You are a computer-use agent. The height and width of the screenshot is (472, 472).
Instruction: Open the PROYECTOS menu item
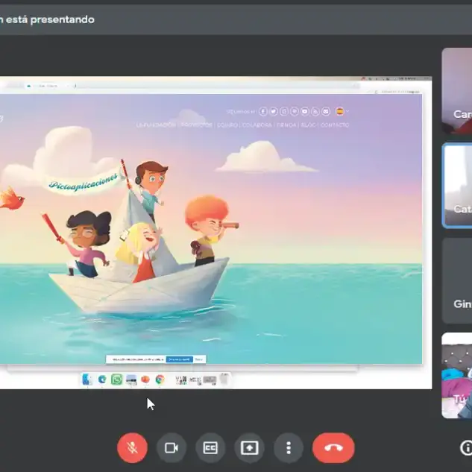(197, 125)
